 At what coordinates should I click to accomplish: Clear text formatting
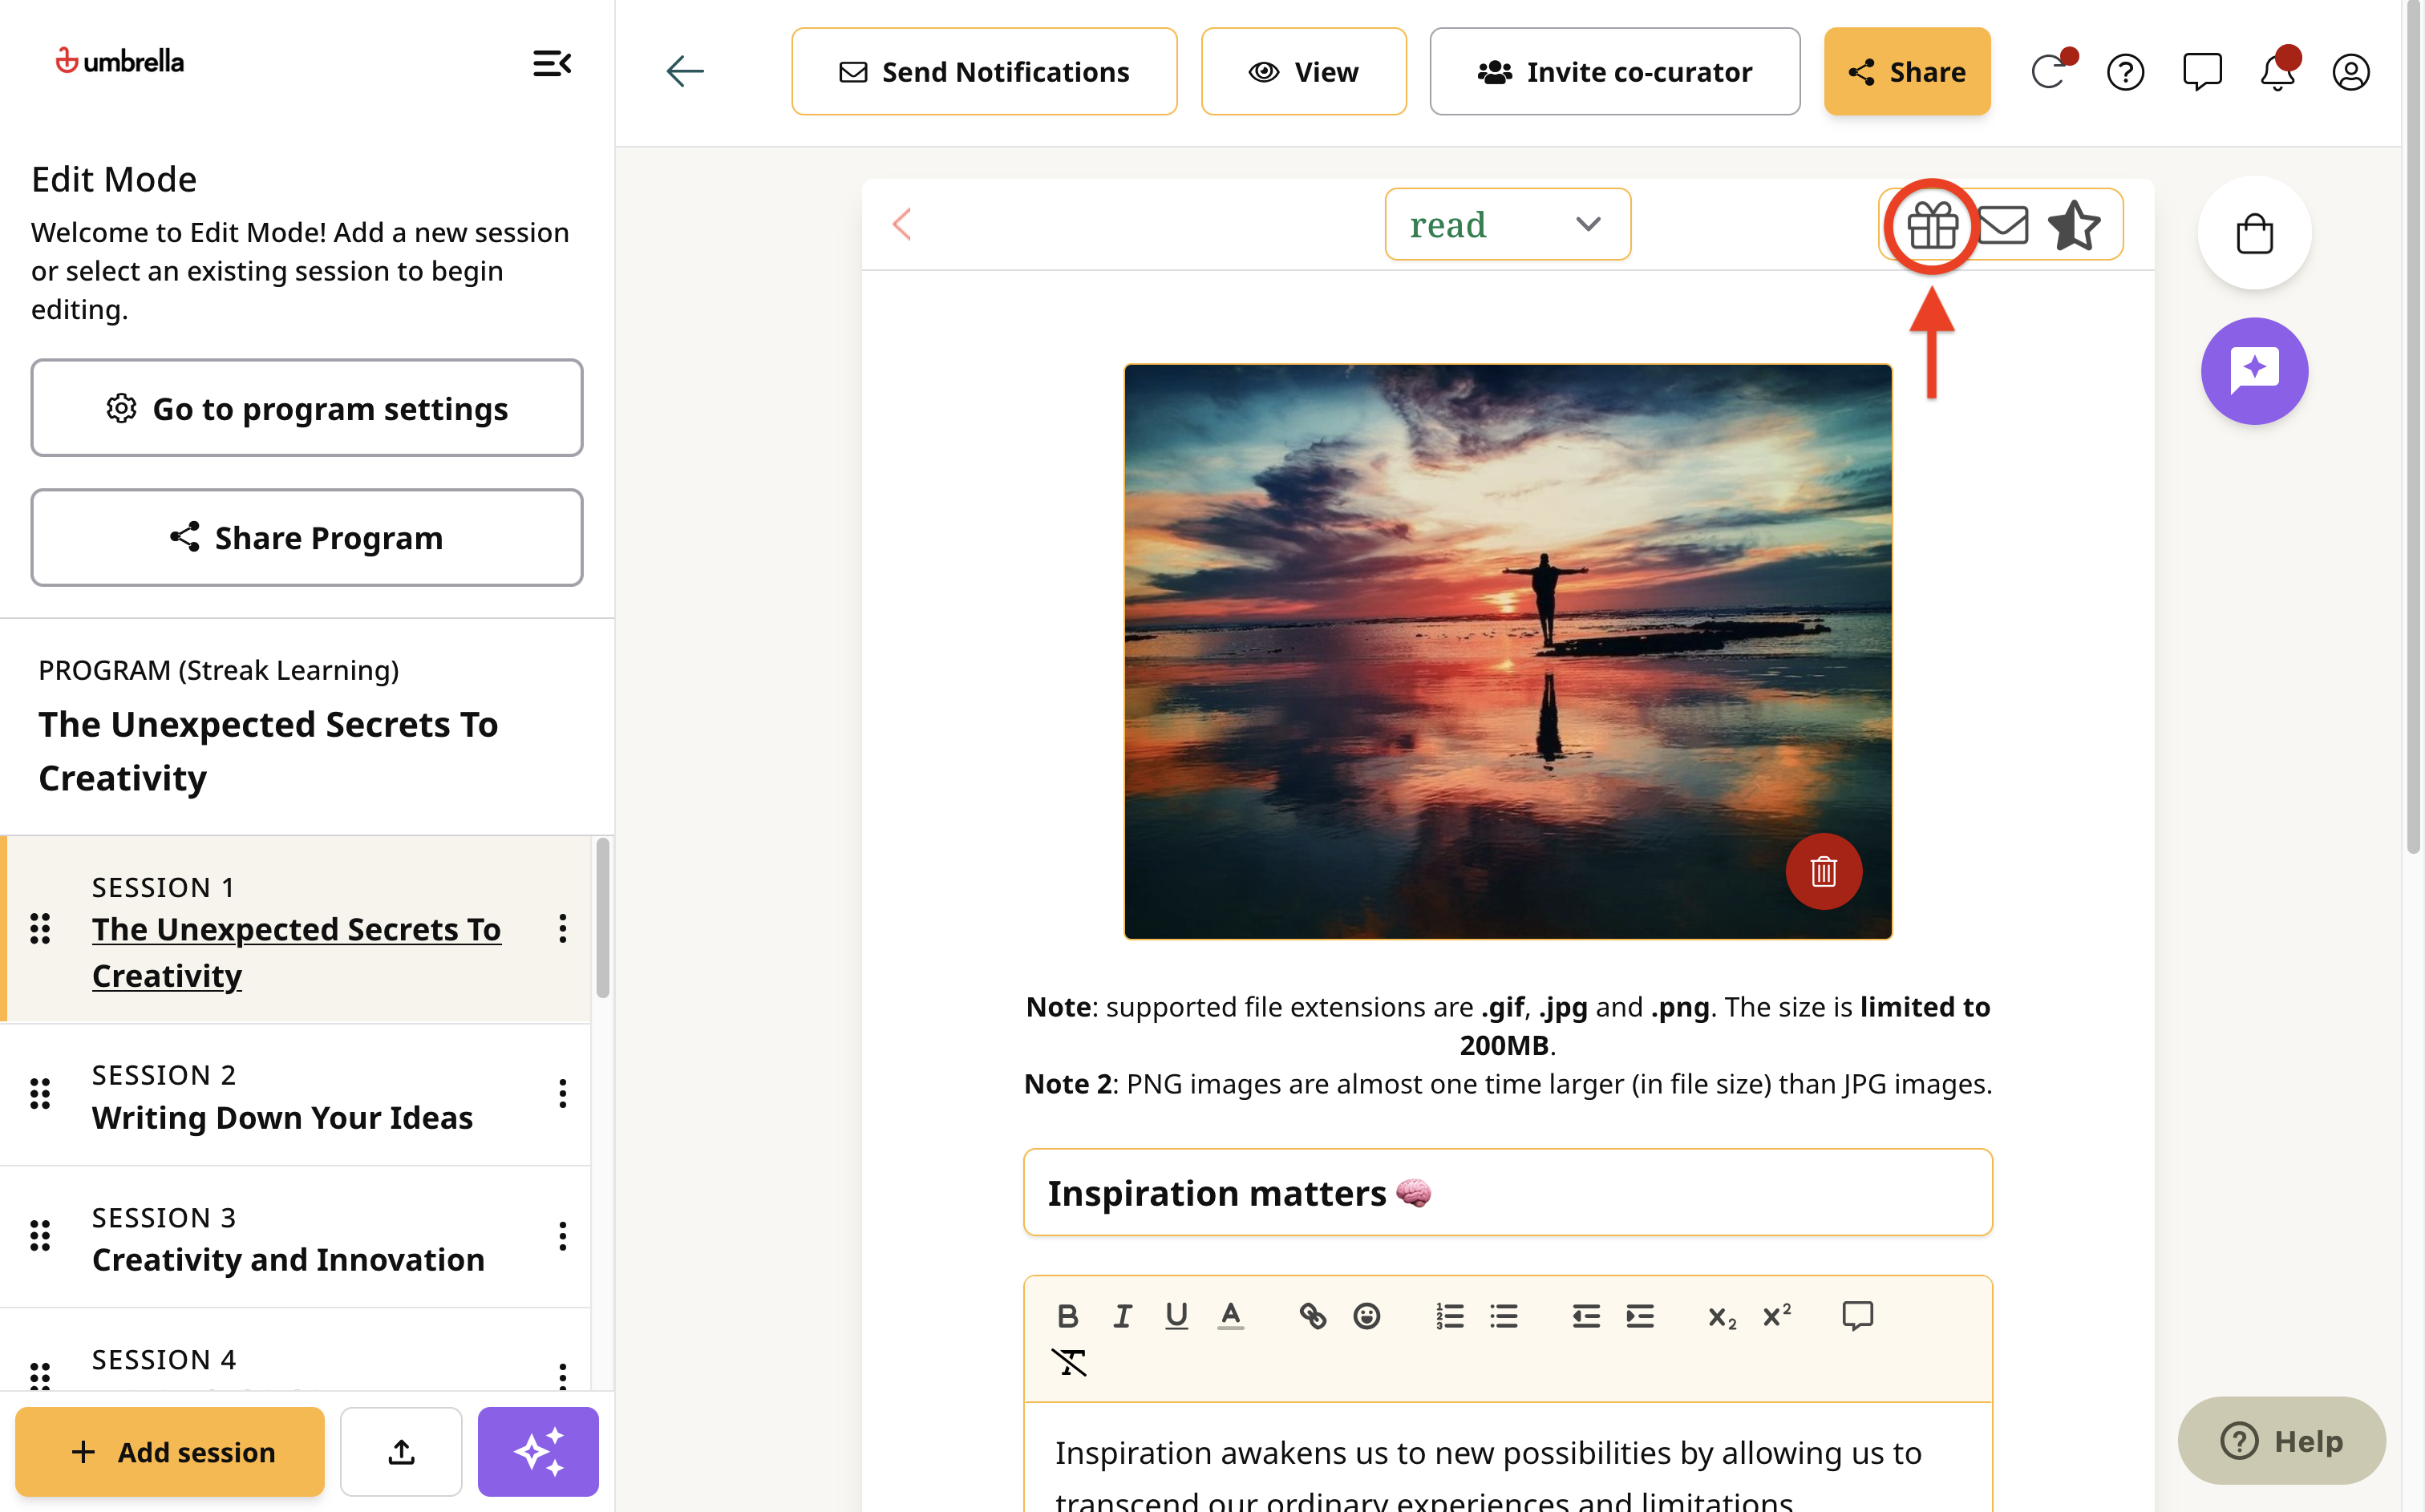(1068, 1362)
